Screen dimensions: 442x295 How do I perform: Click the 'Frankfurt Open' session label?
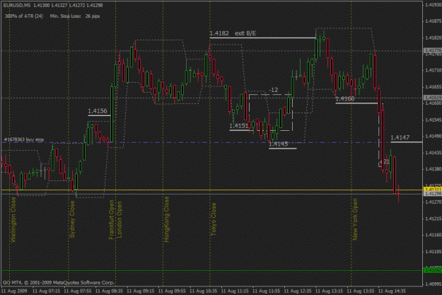(112, 220)
